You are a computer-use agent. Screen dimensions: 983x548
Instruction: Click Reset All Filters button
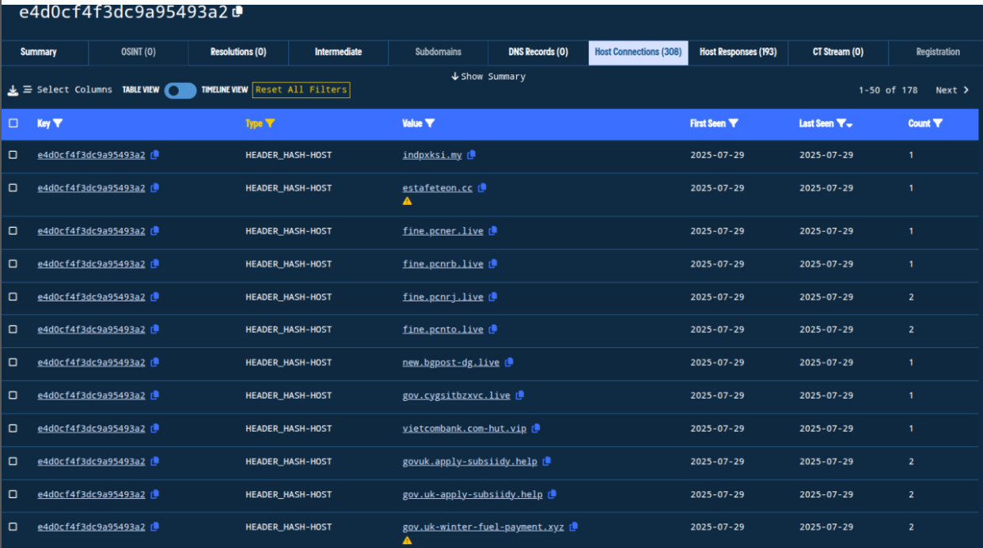coord(301,90)
